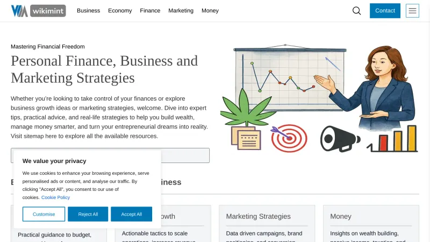Navigate to the Money page
The image size is (430, 242).
coord(210,11)
